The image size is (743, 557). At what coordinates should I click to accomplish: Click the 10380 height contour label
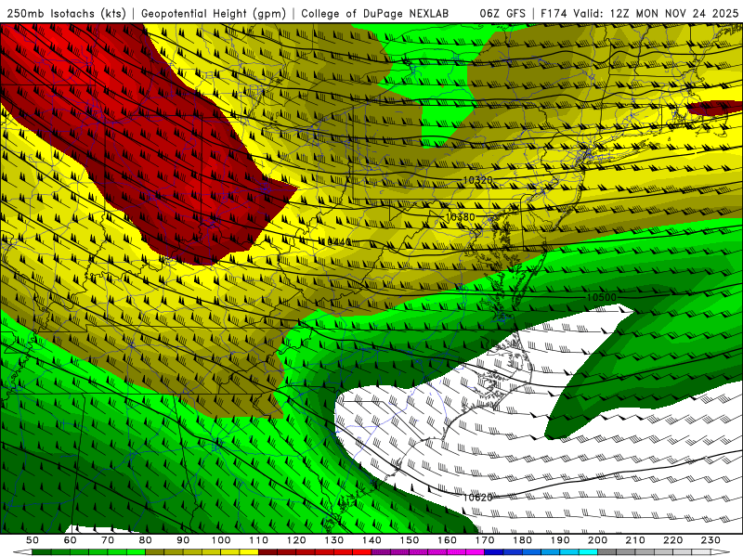(460, 217)
